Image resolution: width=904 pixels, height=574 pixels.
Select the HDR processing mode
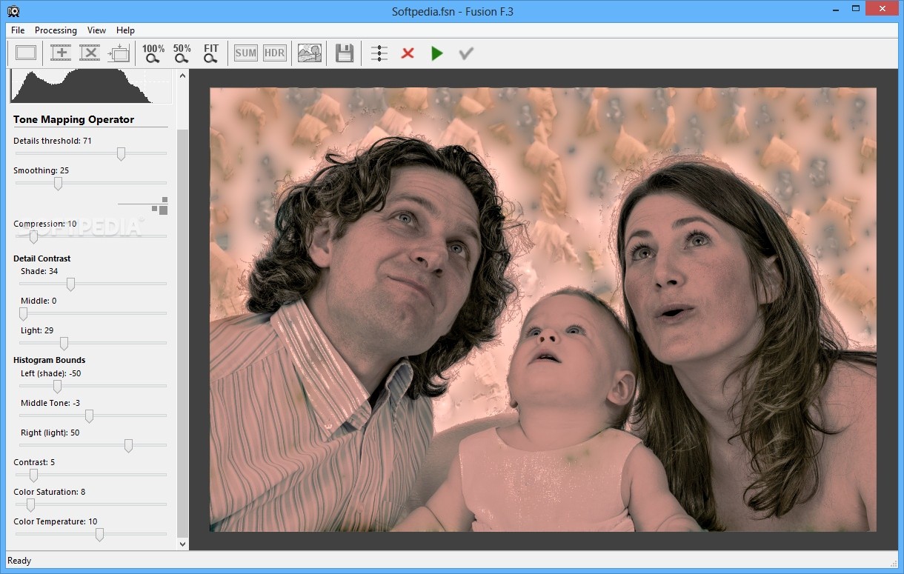274,53
